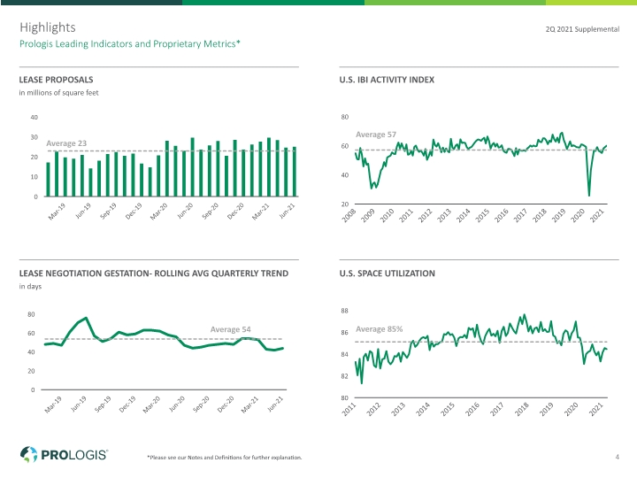Select the Jun-21 label on Gestation chart axis
This screenshot has height=478, width=637.
point(275,404)
